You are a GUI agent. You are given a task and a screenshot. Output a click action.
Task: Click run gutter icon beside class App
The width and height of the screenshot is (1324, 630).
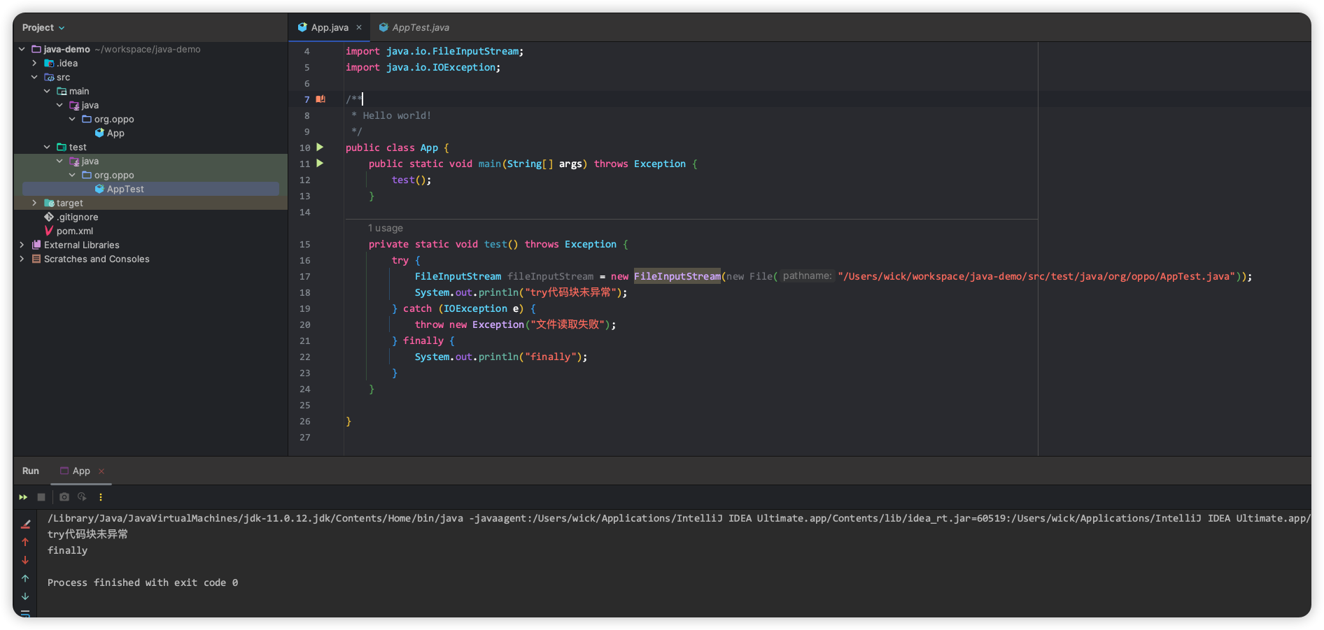[x=320, y=148]
